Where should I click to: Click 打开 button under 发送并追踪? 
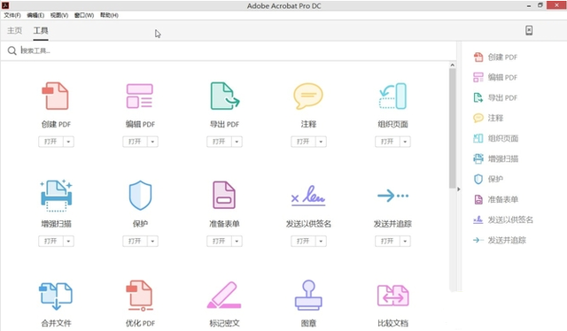click(x=387, y=241)
